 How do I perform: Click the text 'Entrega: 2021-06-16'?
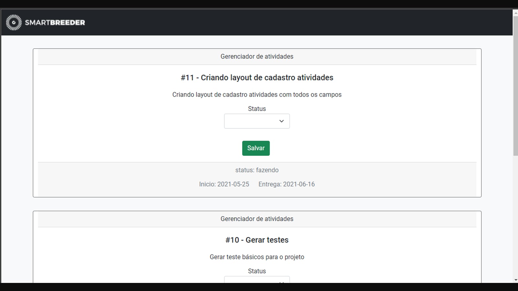pos(287,184)
